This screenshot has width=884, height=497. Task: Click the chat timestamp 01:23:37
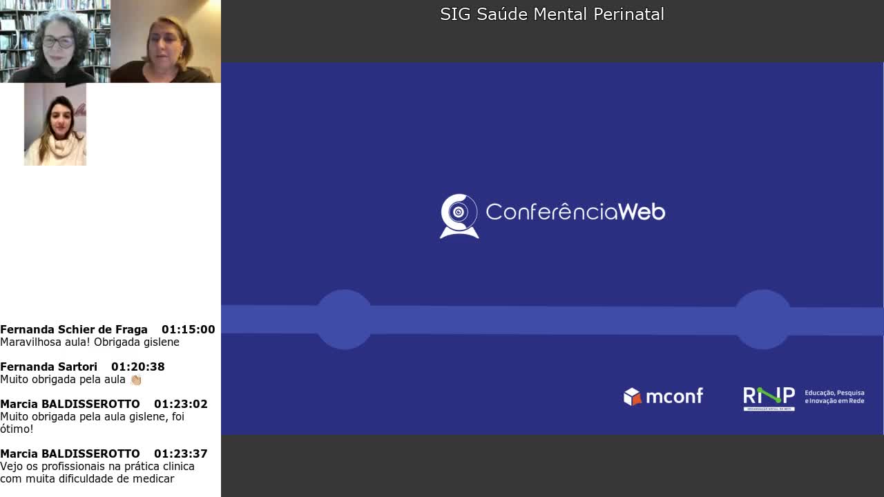click(181, 454)
